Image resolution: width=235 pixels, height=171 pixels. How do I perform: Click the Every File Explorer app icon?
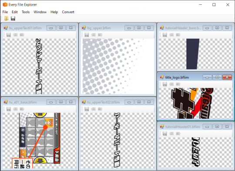pyautogui.click(x=5, y=5)
